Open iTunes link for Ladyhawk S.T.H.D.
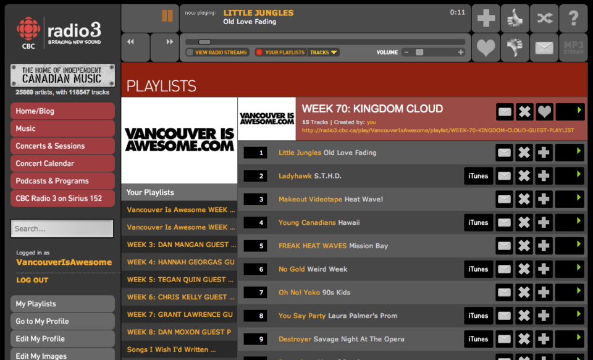593x360 pixels. 478,176
